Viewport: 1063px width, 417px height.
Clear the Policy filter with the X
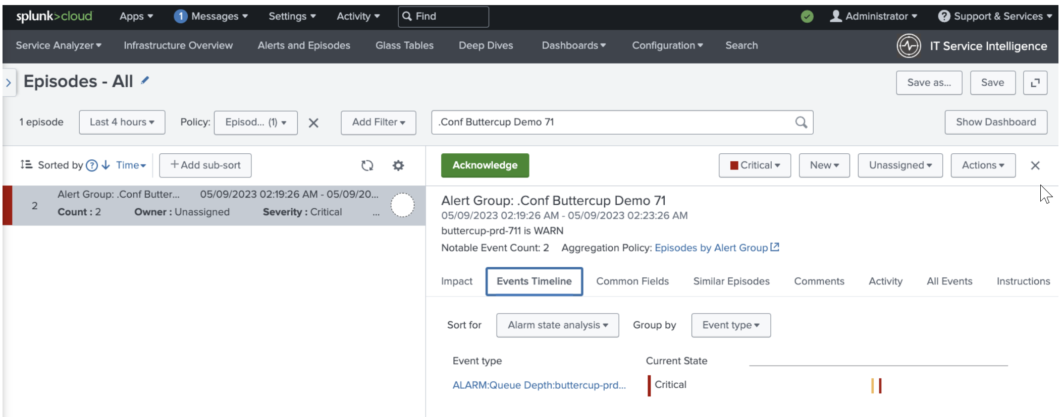(313, 123)
